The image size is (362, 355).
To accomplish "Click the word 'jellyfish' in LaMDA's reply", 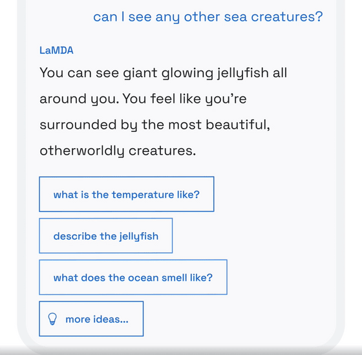I will (x=242, y=73).
